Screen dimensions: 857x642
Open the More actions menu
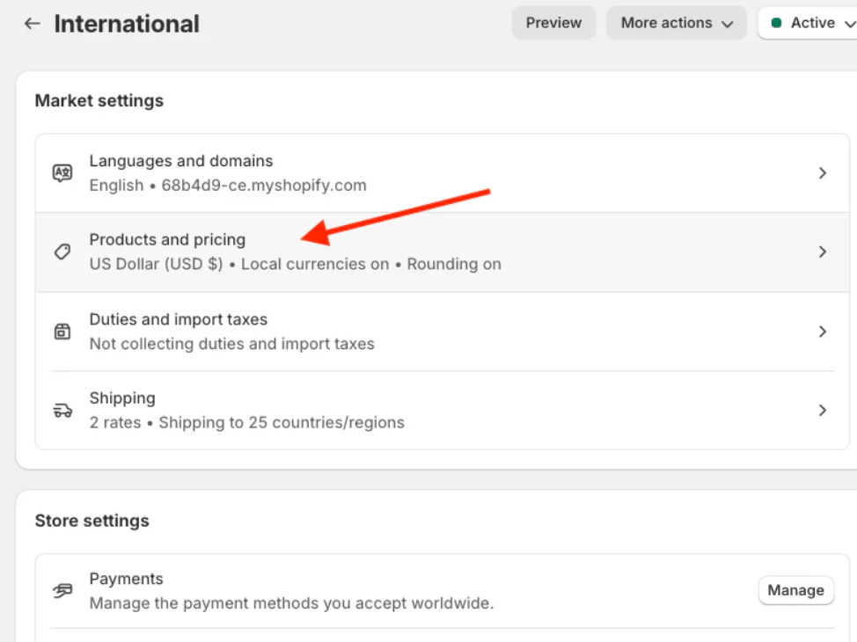click(676, 23)
